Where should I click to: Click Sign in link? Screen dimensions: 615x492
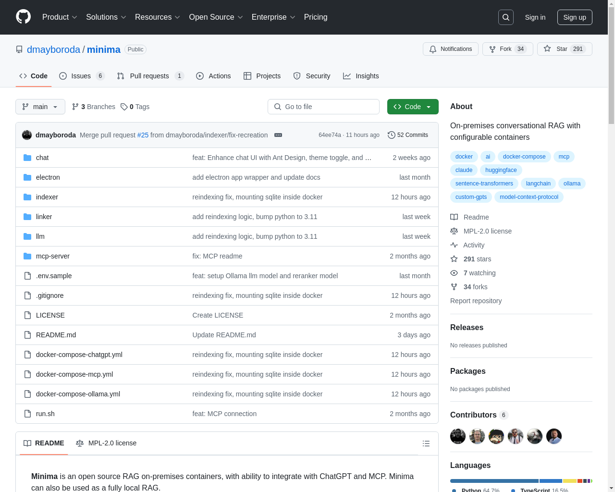(x=535, y=17)
